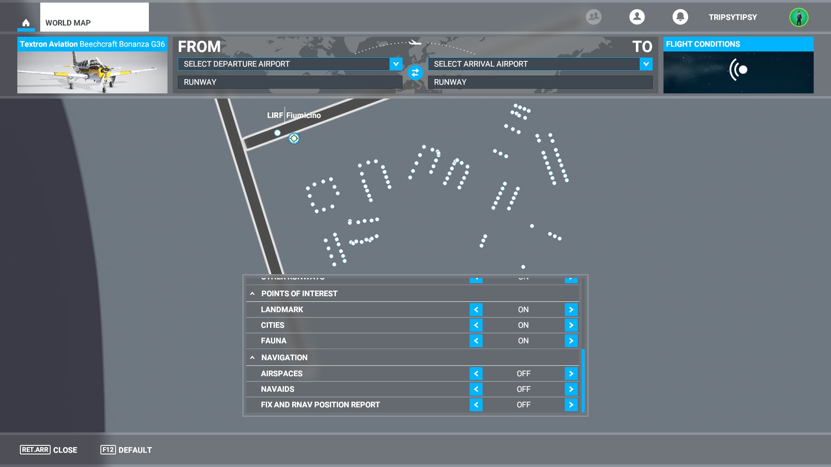Open the notifications bell
The image size is (831, 467).
click(x=680, y=16)
